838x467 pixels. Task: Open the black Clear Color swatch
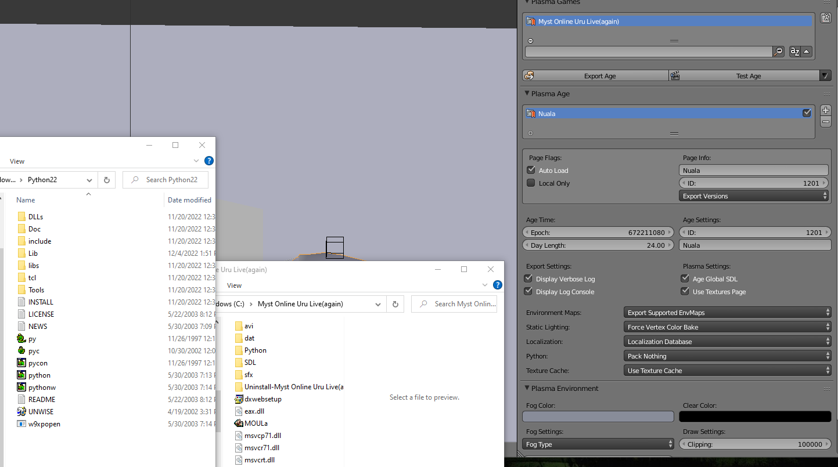pyautogui.click(x=755, y=417)
